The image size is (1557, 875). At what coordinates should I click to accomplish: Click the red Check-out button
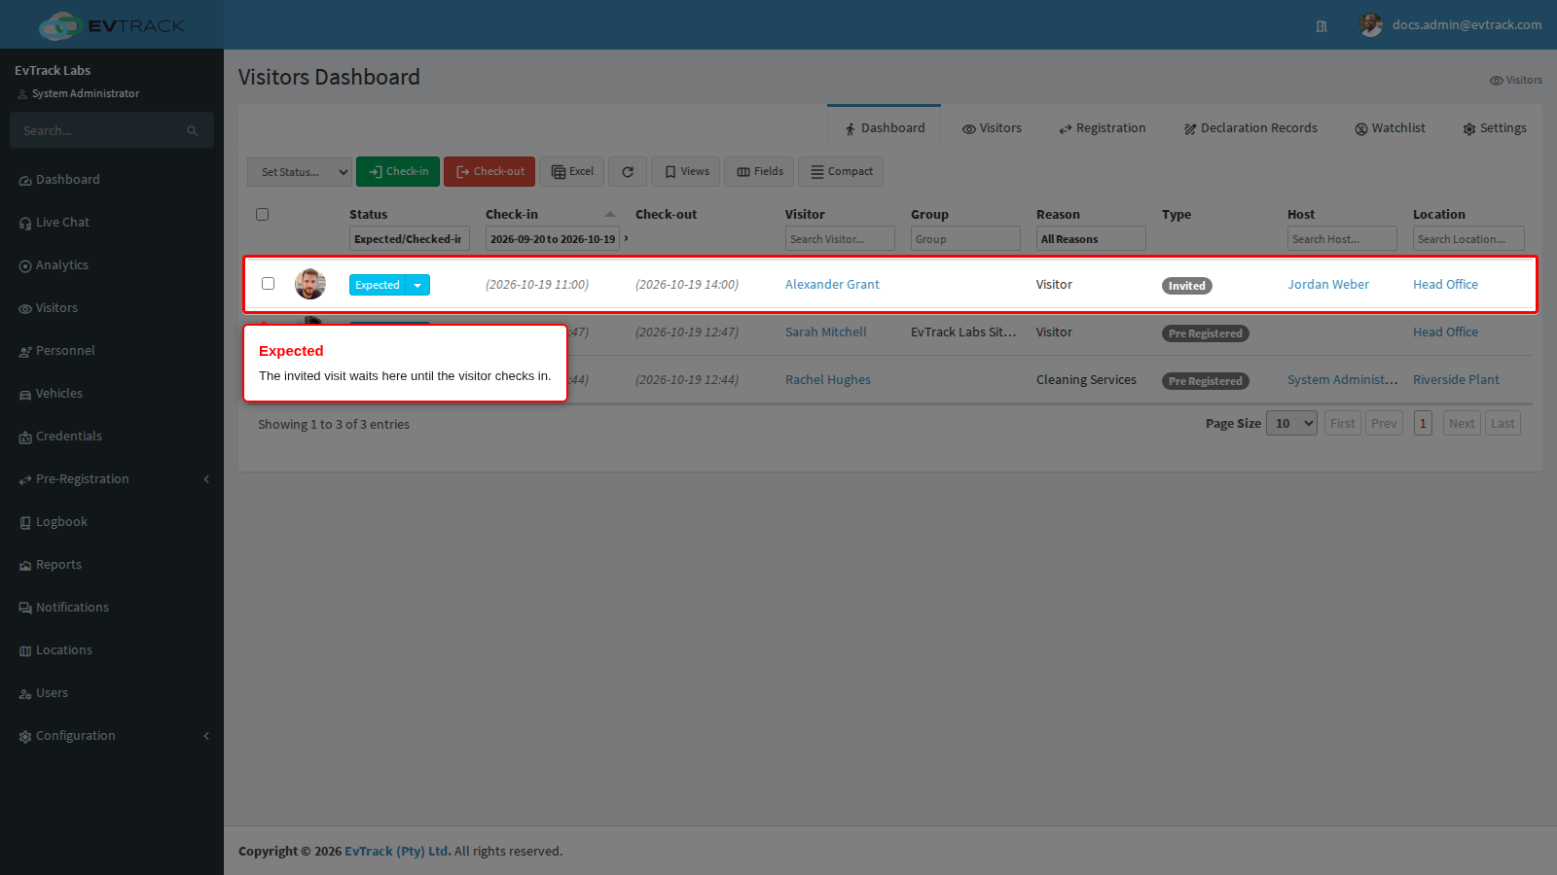pos(489,172)
